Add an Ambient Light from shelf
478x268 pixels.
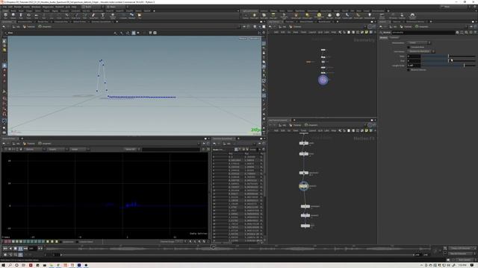(370, 16)
